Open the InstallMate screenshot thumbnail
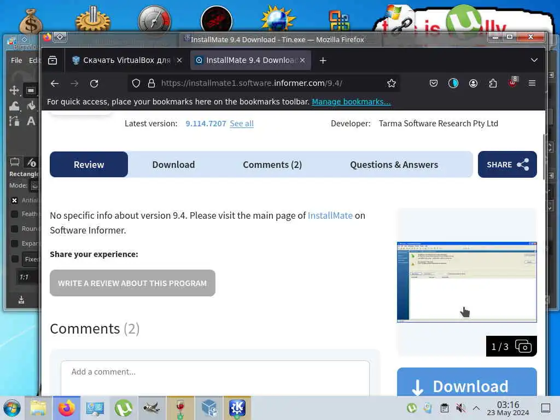Viewport: 560px width, 420px height. (467, 282)
